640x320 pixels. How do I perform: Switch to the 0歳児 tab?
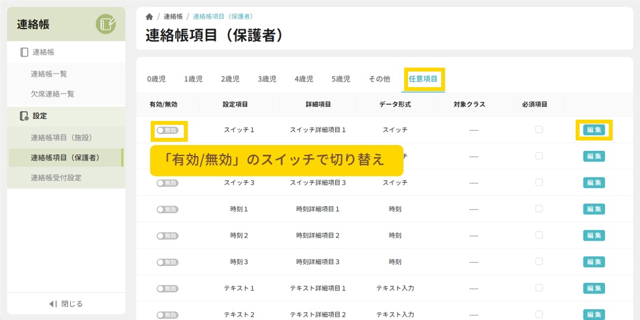(x=157, y=79)
